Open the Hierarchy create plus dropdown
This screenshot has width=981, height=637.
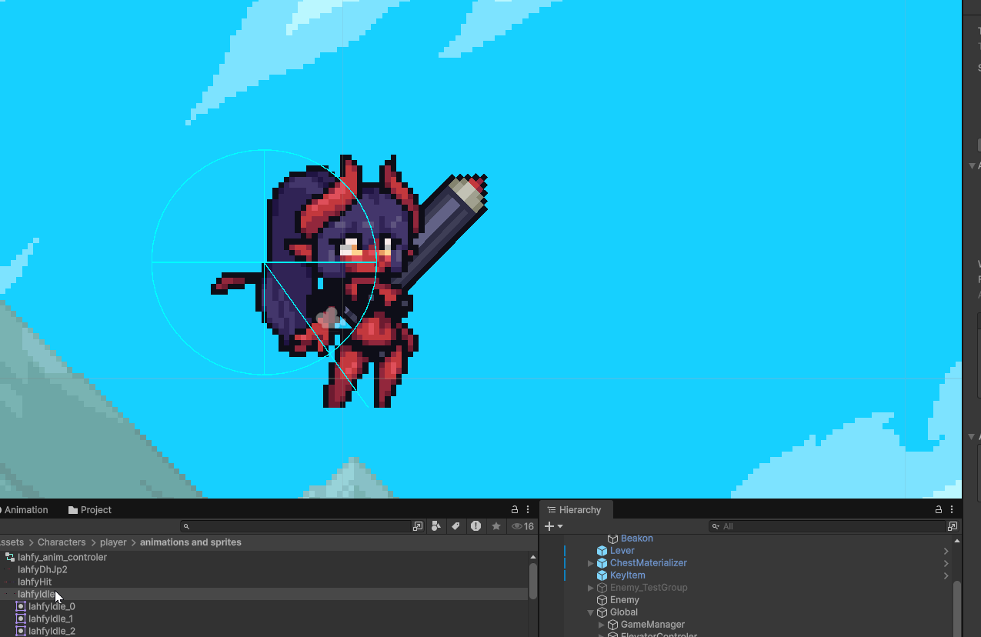click(x=553, y=526)
